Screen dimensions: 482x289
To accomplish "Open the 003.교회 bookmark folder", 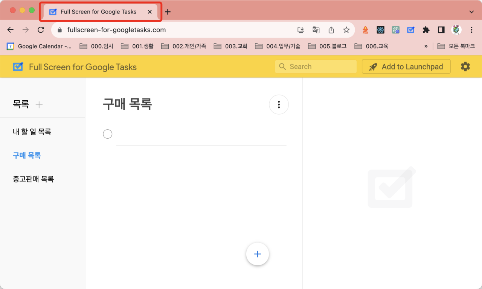I will (230, 46).
